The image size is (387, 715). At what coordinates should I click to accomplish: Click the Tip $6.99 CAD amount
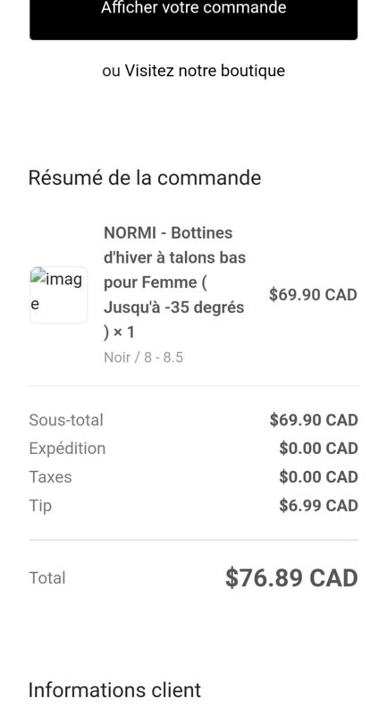[318, 506]
